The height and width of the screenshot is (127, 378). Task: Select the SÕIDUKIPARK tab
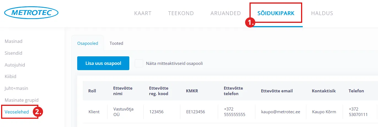pos(276,13)
